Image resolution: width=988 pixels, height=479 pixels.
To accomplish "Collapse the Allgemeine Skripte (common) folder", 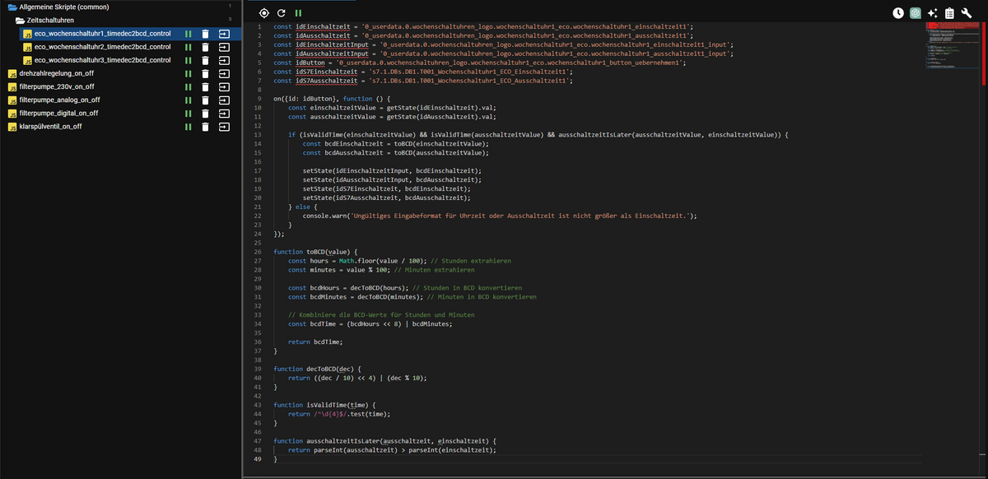I will click(12, 7).
